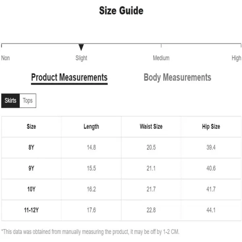The width and height of the screenshot is (242, 242).
Task: Select the 9Y size row
Action: coord(121,168)
